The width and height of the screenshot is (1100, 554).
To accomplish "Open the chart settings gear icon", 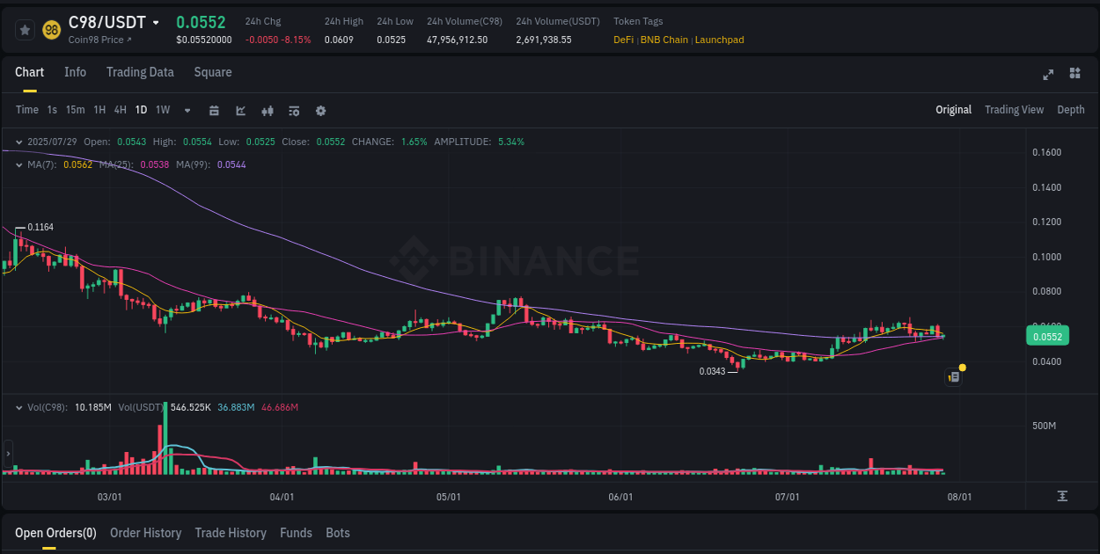I will pos(320,110).
